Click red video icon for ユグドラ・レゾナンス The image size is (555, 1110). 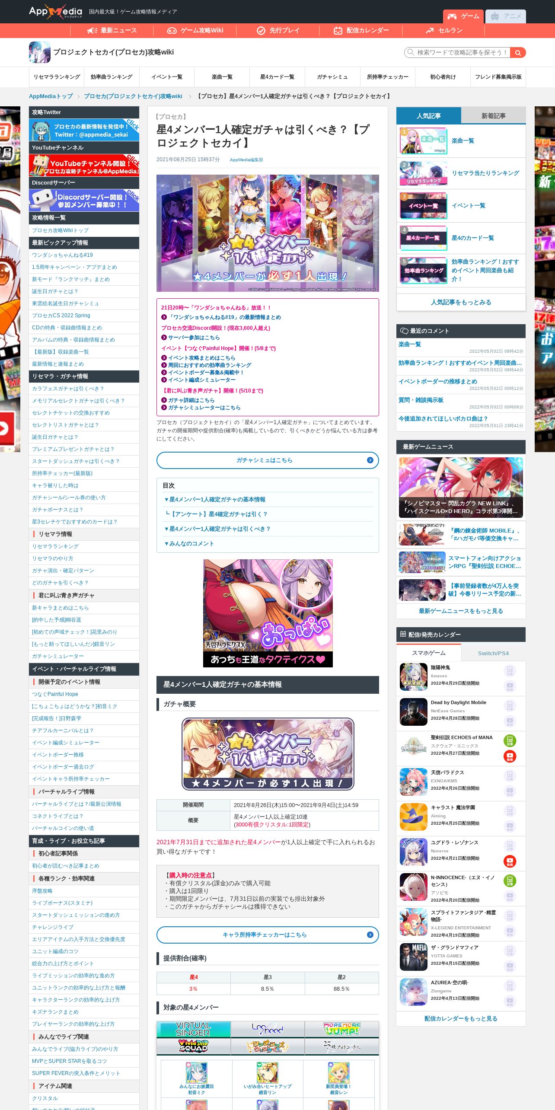pyautogui.click(x=510, y=861)
